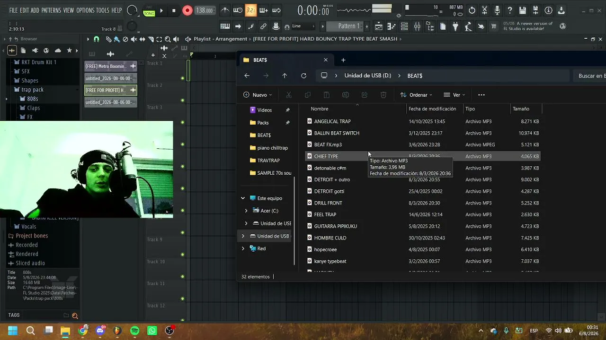Screen dimensions: 606x340
Task: Open the OPTIONS menu
Action: [x=85, y=10]
